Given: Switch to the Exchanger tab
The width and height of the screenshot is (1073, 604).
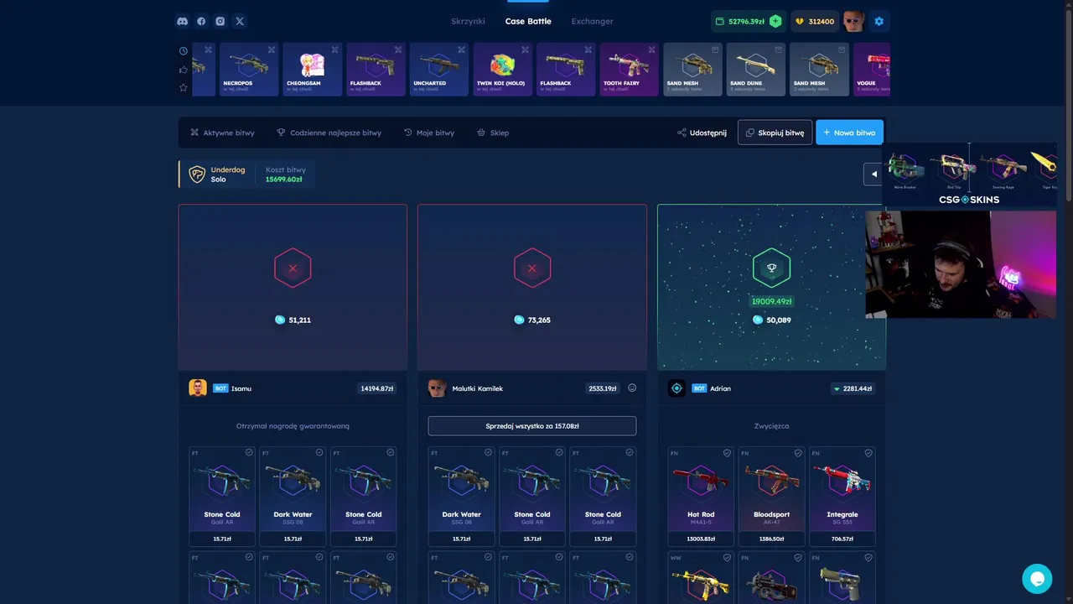Looking at the screenshot, I should pos(592,21).
